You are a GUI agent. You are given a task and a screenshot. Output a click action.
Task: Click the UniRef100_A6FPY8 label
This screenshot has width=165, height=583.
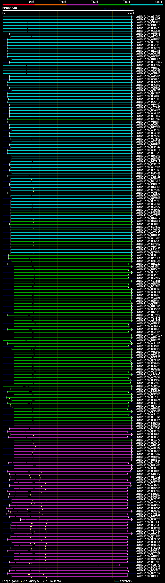point(148,414)
